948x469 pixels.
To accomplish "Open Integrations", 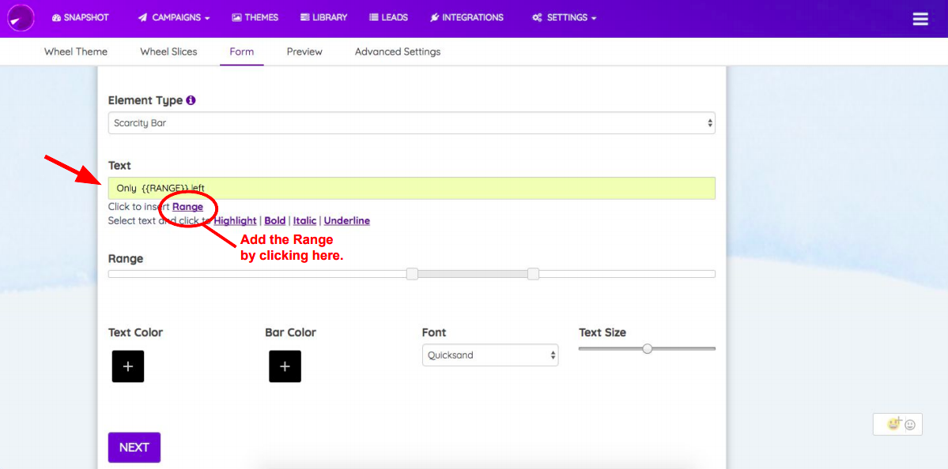I will [x=466, y=17].
